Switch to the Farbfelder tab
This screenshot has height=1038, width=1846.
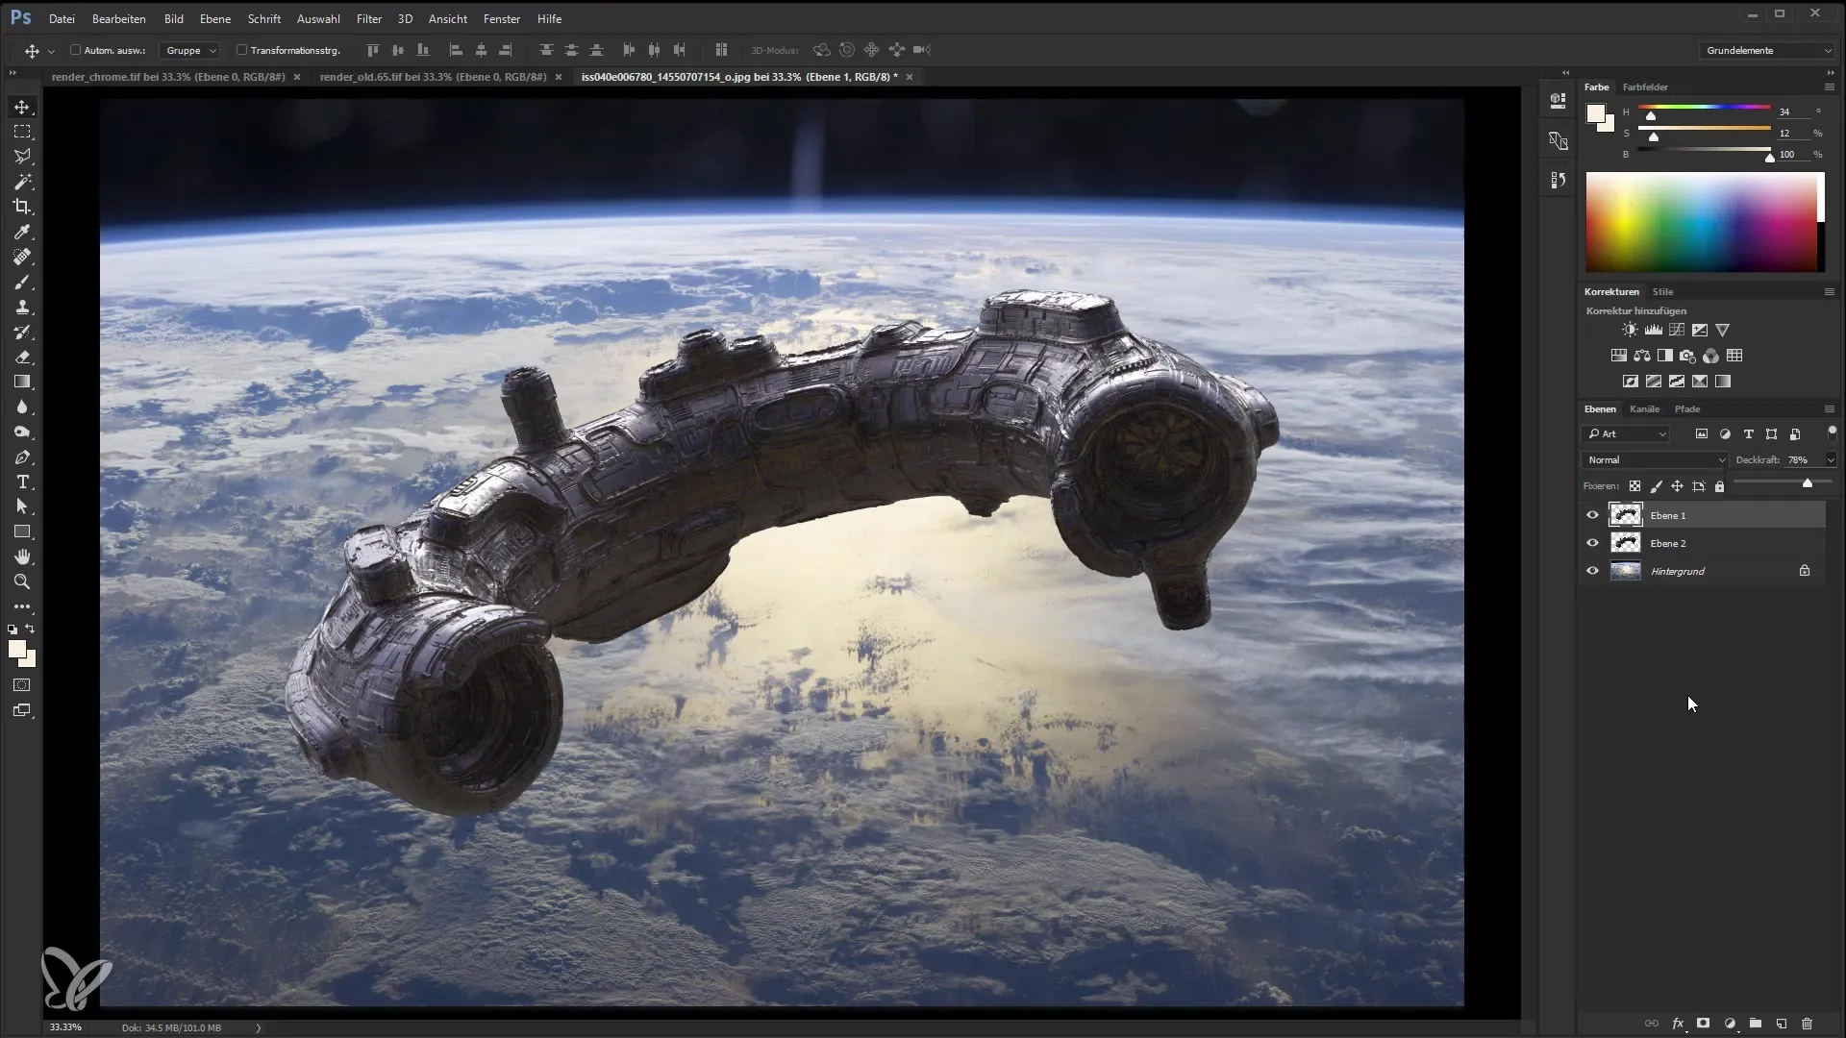click(x=1645, y=87)
